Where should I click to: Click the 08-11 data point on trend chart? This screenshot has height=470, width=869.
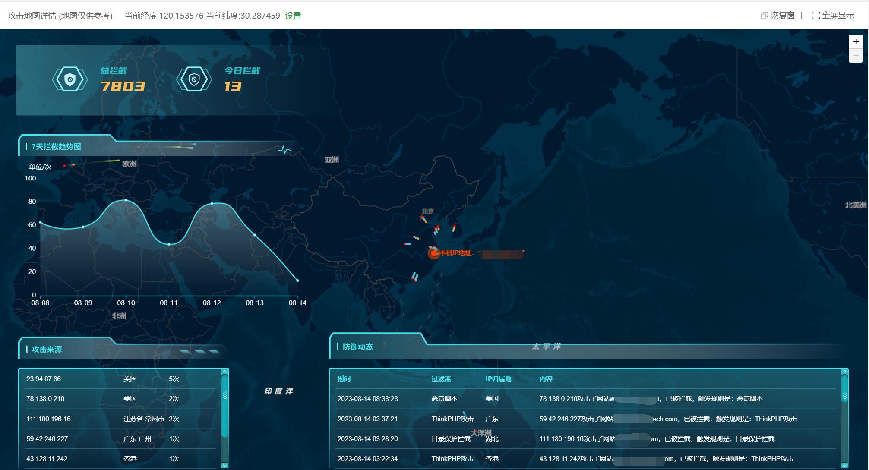(x=169, y=244)
